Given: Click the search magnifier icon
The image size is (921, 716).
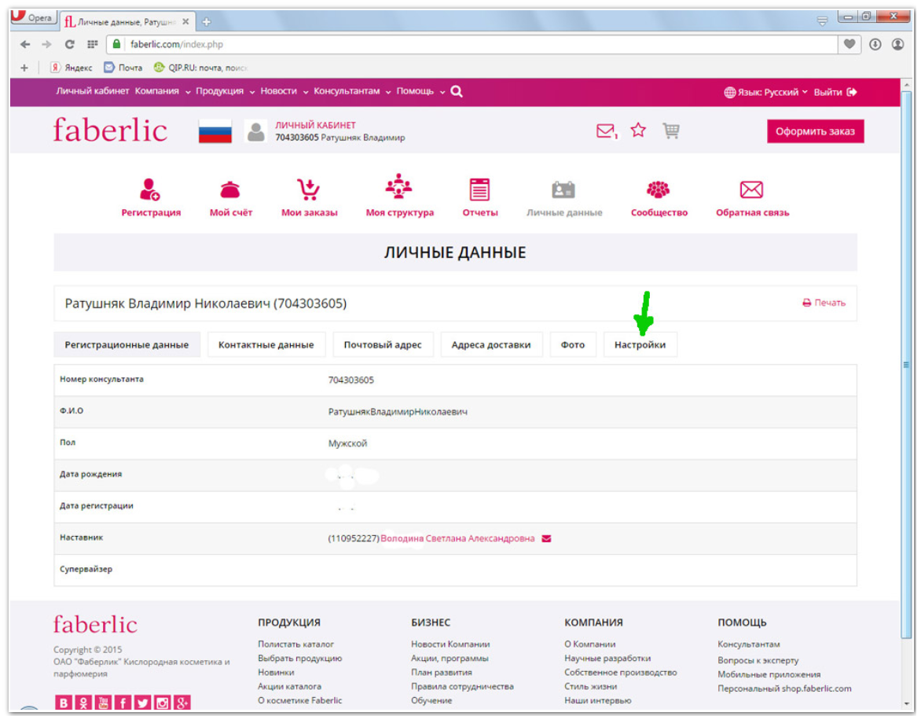Looking at the screenshot, I should pos(457,92).
